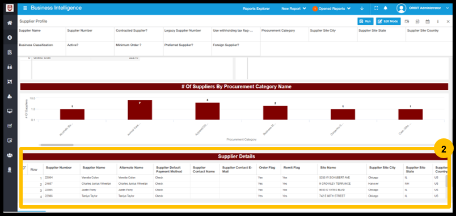
Task: Click the headset support icon in sidebar
Action: (10, 67)
